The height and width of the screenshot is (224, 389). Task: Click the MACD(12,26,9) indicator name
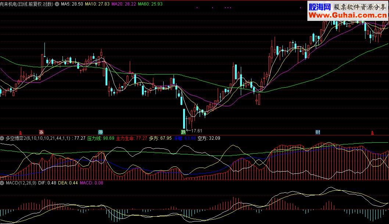21,183
